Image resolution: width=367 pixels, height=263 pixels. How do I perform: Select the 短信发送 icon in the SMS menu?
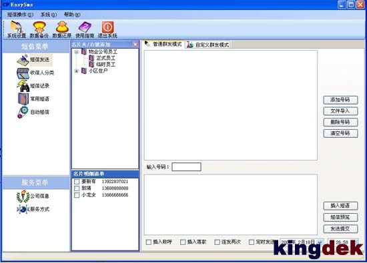[x=23, y=60]
